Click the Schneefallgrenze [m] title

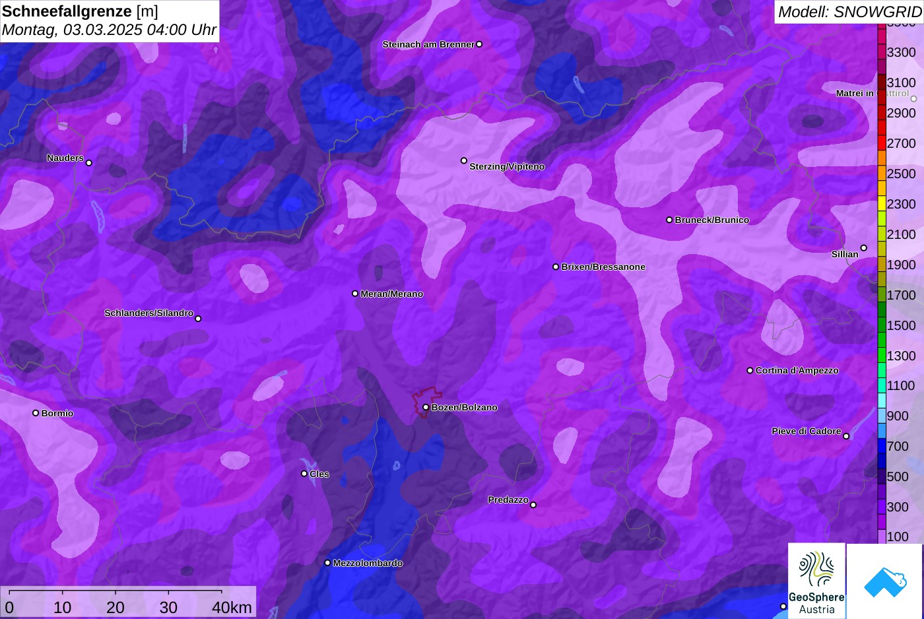tap(80, 11)
